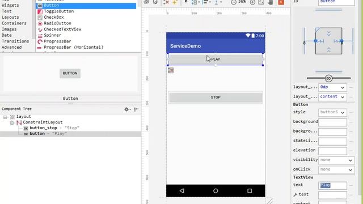Screen dimensions: 363x204
Task: Open the guidelines dropdown
Action: 218,2
